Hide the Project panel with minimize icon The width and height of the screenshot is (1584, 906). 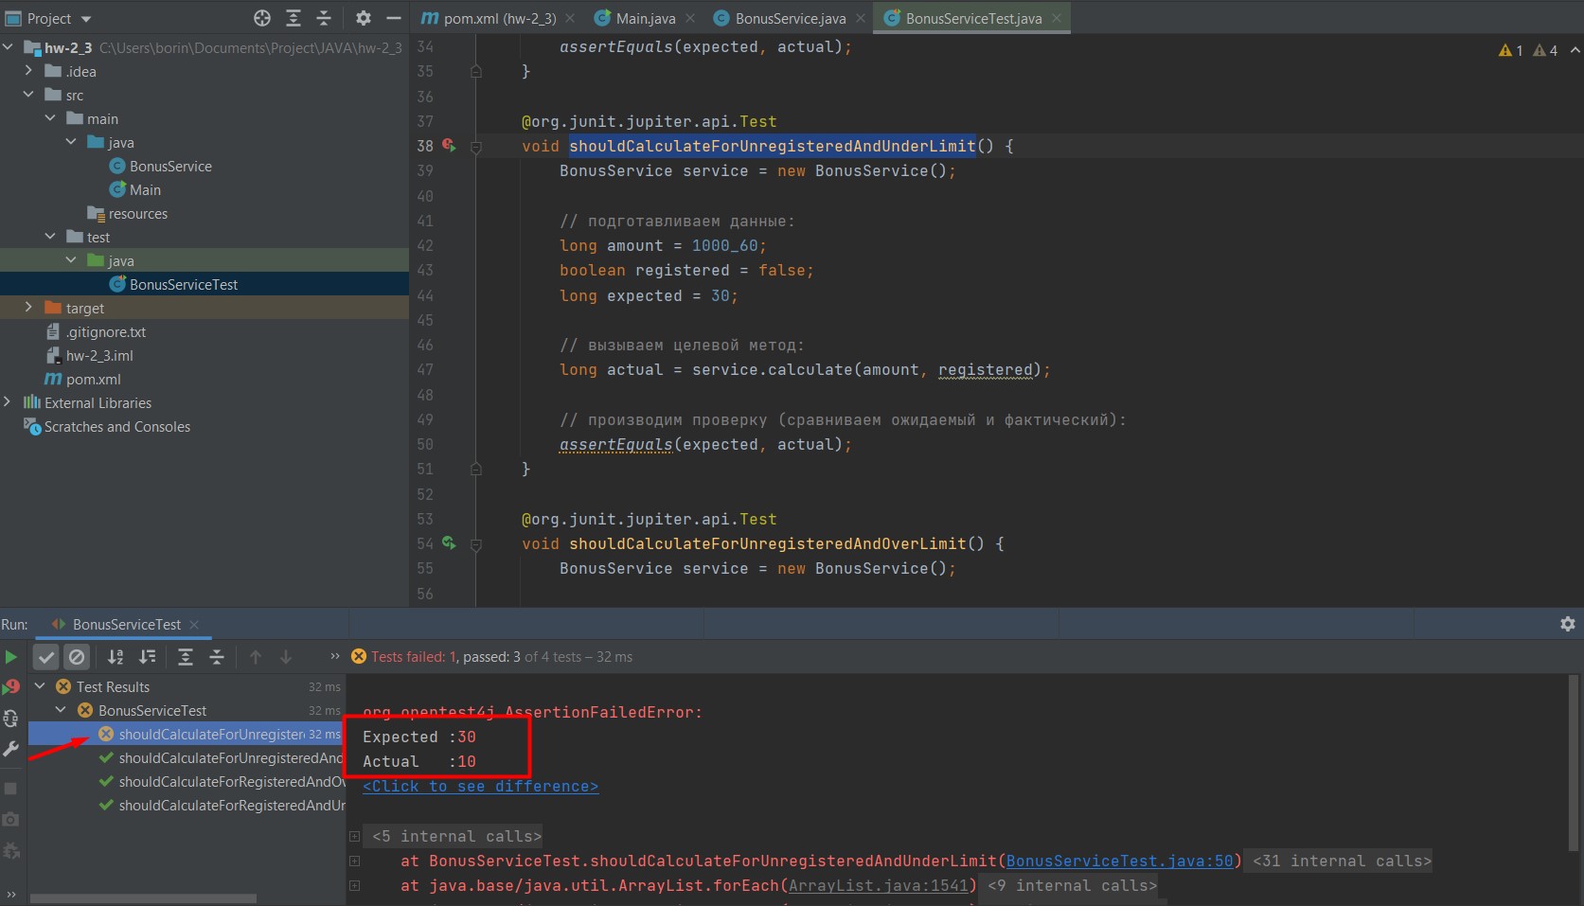[394, 18]
